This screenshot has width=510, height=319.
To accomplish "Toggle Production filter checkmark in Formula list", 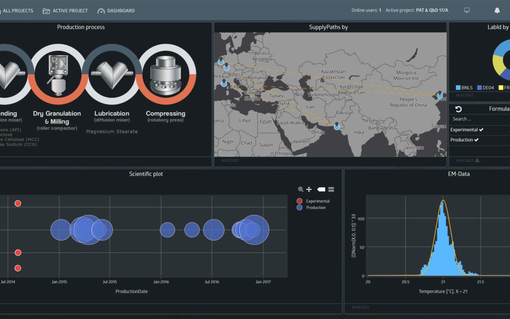I will [476, 139].
